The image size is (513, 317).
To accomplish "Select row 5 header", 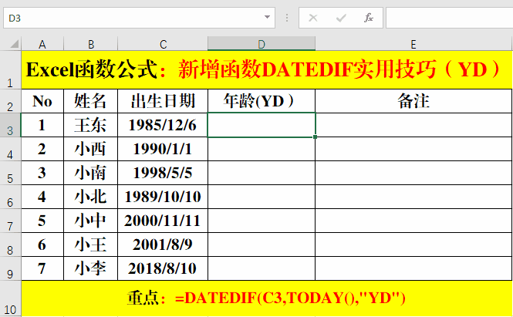I will tap(11, 173).
